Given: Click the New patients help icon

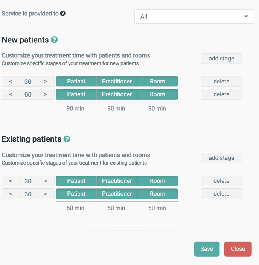Looking at the screenshot, I should (x=54, y=40).
